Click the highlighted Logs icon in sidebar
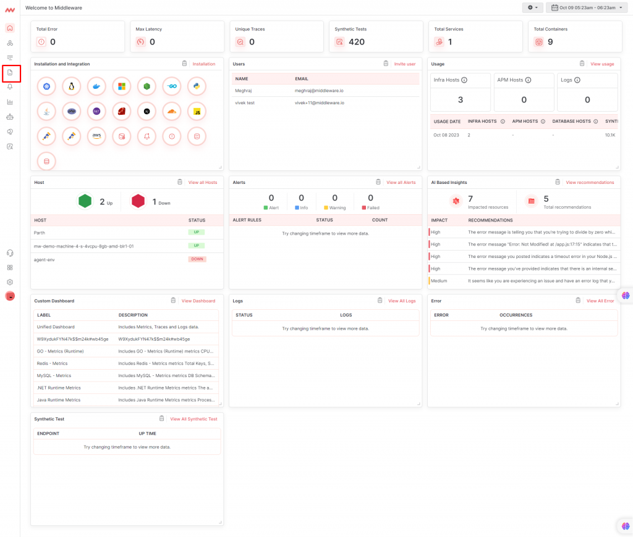 (9, 73)
